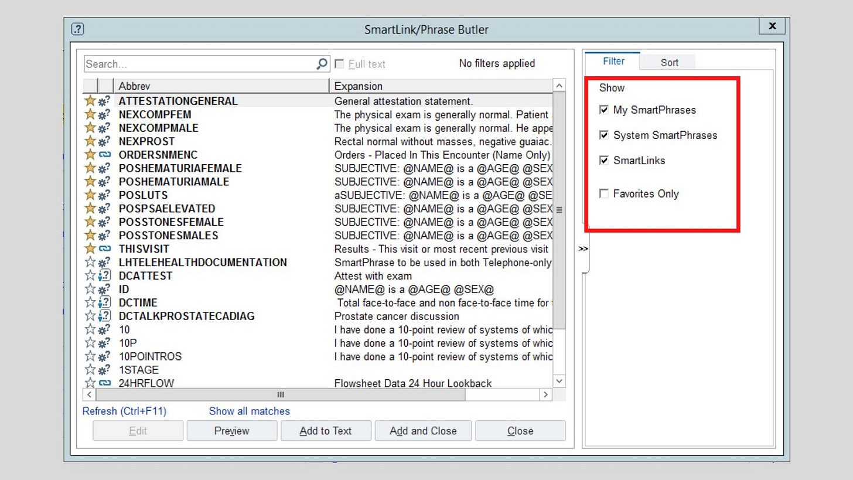Click the horizontal scrollbar thumb

pos(280,394)
